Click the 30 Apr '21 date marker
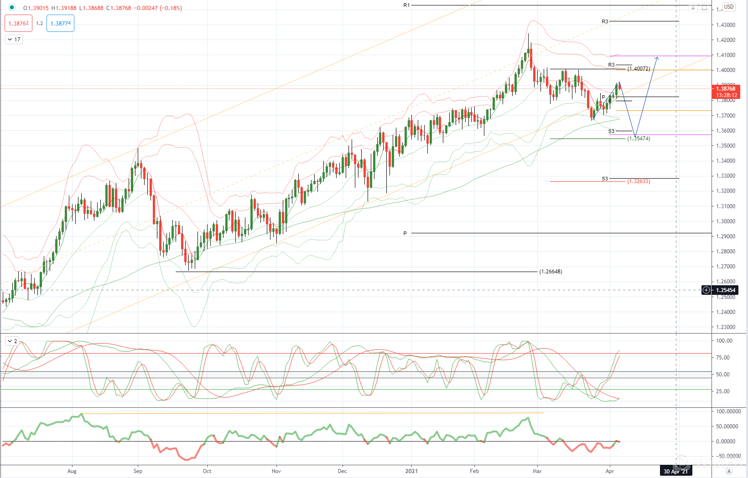The image size is (748, 478). (x=675, y=471)
